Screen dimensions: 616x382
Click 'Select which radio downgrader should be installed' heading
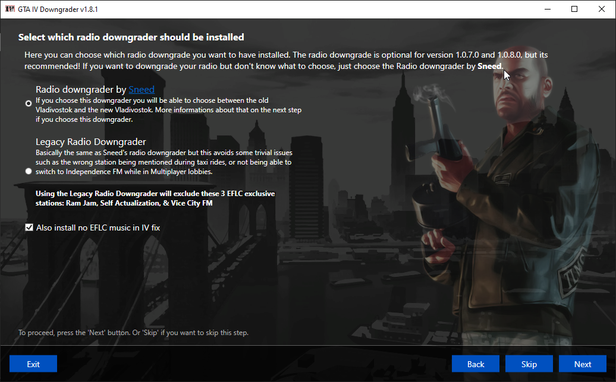point(131,37)
